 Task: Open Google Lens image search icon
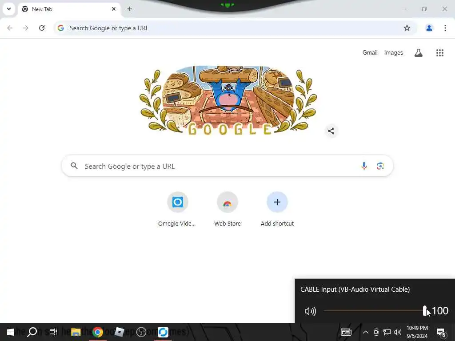(380, 166)
